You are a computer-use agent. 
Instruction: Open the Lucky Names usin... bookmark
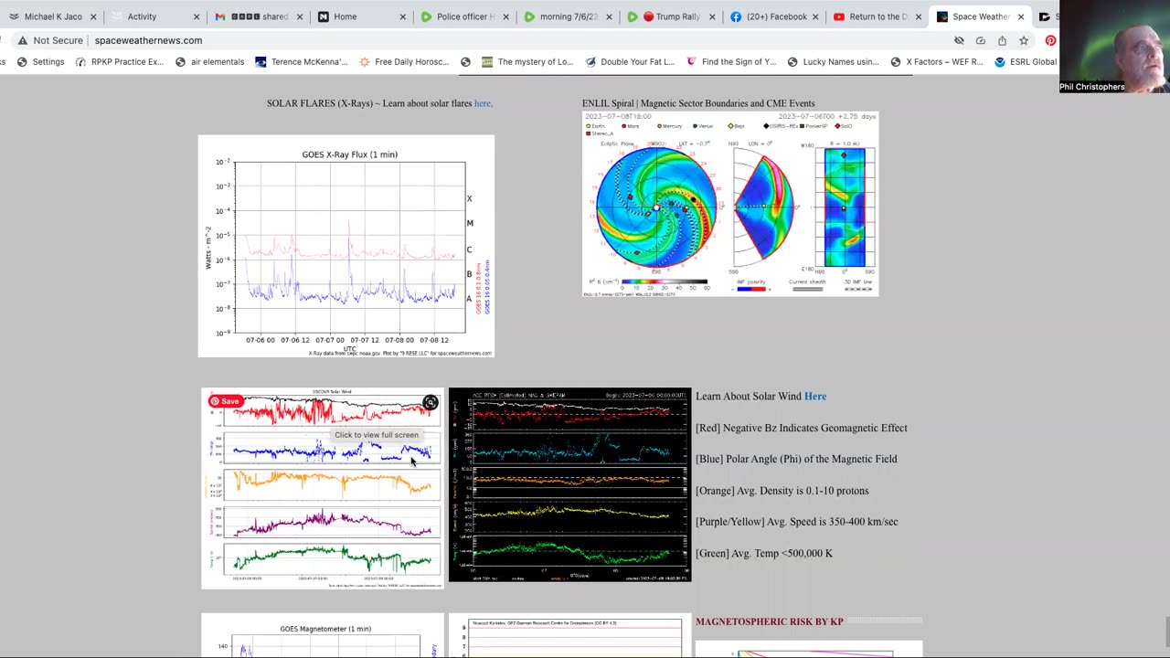[832, 62]
